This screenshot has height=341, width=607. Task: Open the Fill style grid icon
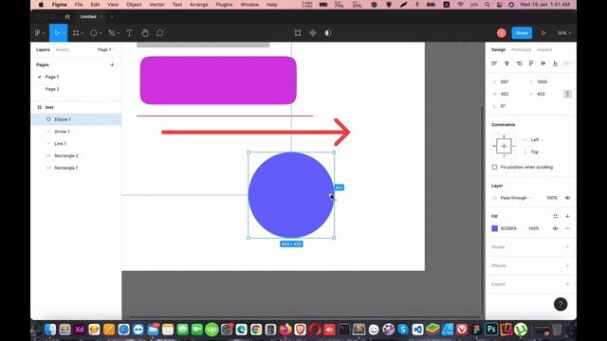pyautogui.click(x=555, y=217)
